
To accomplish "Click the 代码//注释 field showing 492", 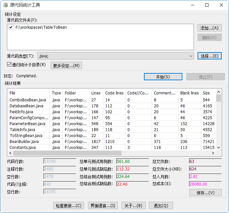I will pyautogui.click(x=60, y=184).
